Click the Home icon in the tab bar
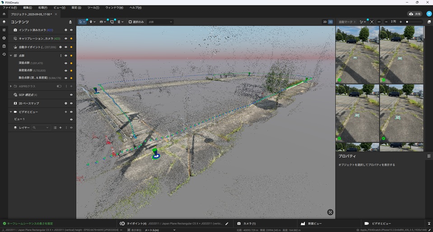 click(x=4, y=14)
